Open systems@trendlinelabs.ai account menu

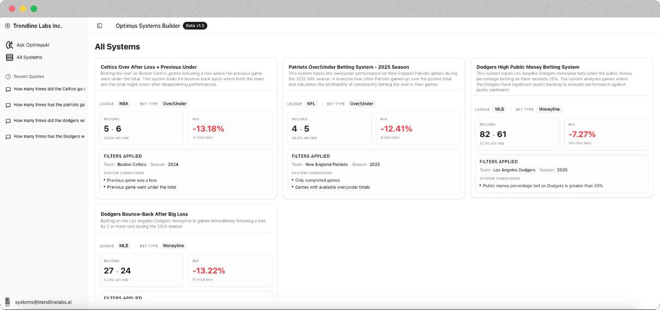tap(43, 302)
